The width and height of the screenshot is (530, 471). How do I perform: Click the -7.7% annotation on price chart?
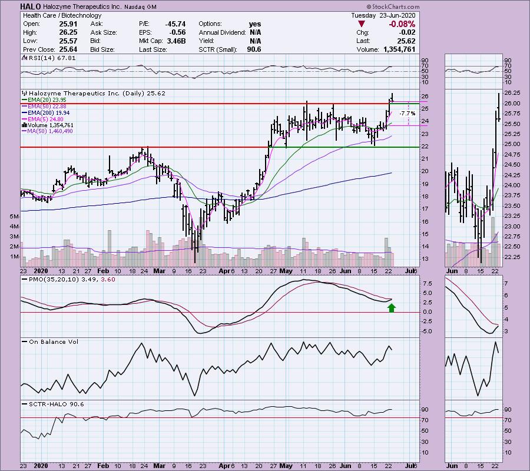407,114
